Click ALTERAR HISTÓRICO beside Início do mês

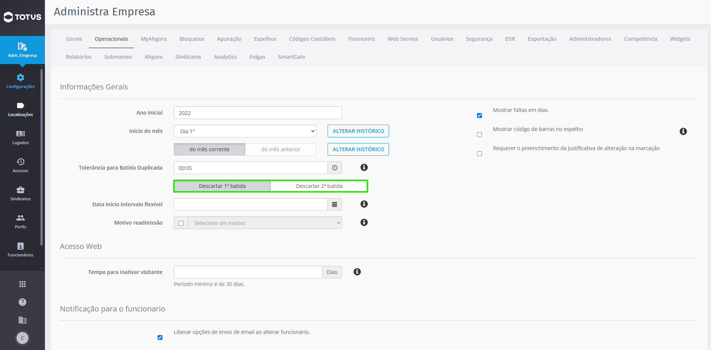tap(358, 131)
